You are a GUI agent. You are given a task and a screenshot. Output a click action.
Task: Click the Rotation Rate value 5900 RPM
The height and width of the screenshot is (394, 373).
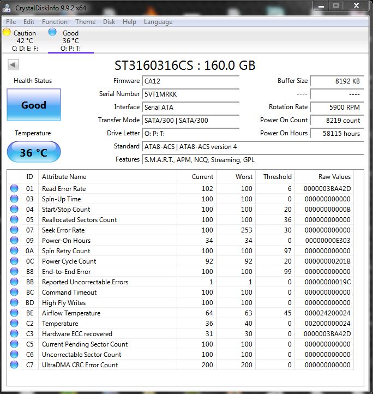point(337,107)
